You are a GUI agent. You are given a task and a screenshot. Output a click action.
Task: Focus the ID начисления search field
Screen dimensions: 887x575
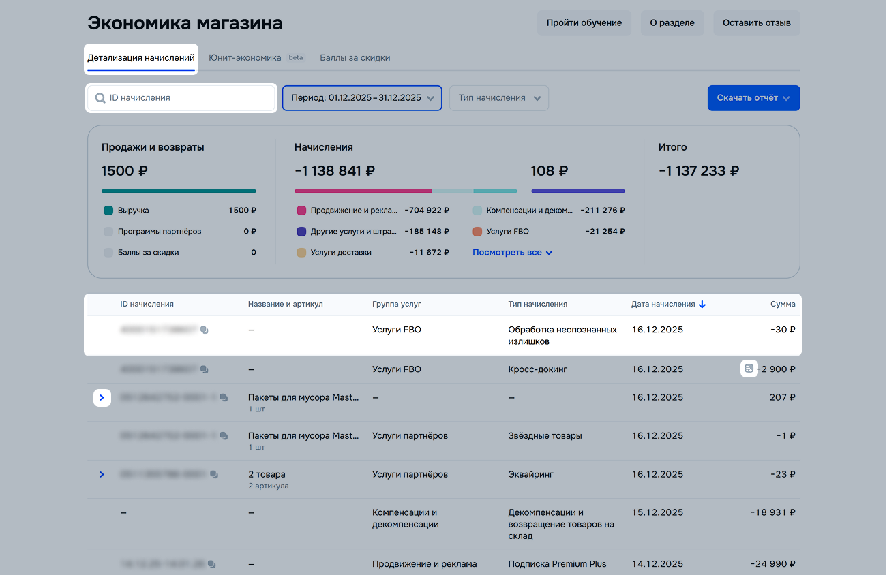187,98
